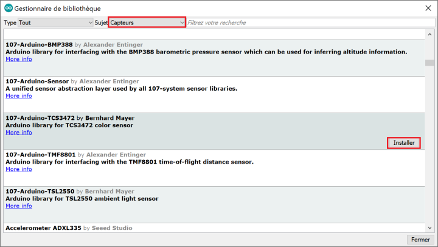Click the 'Sujet' label
Viewport: 438px width, 247px height.
[x=101, y=23]
